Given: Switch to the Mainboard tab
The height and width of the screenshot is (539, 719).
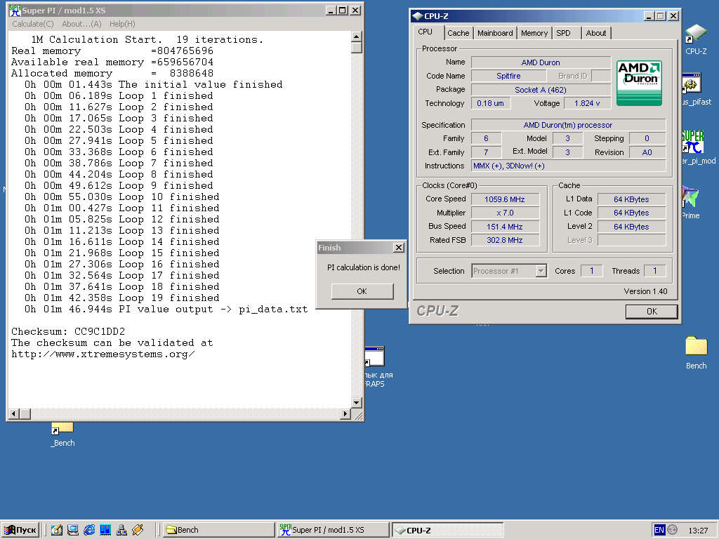Looking at the screenshot, I should 495,33.
